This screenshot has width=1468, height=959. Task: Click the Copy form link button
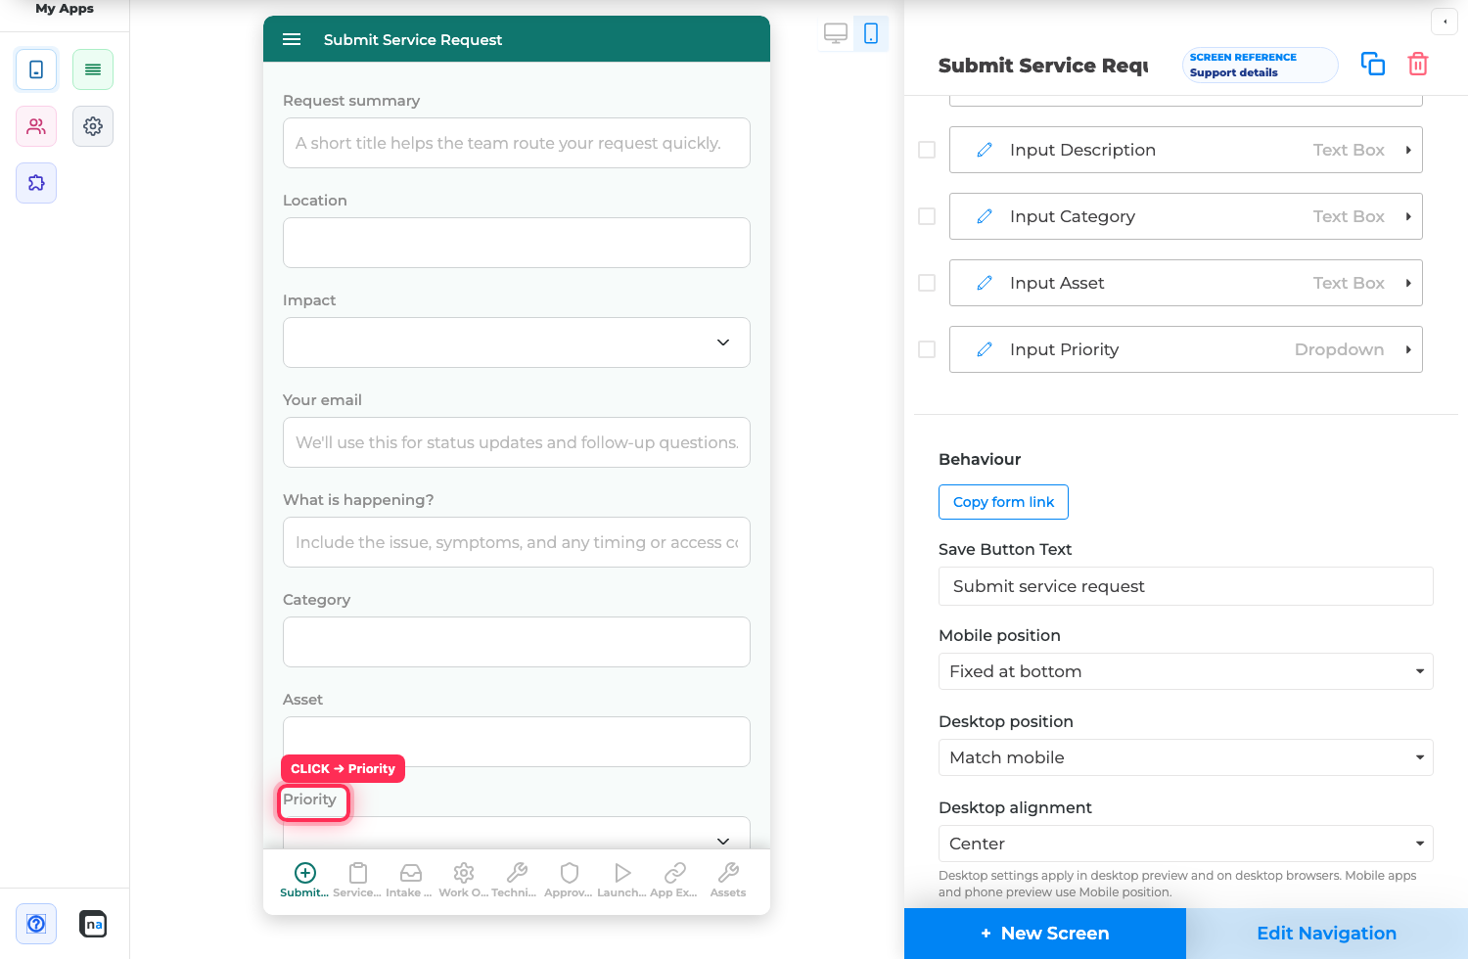1003,502
